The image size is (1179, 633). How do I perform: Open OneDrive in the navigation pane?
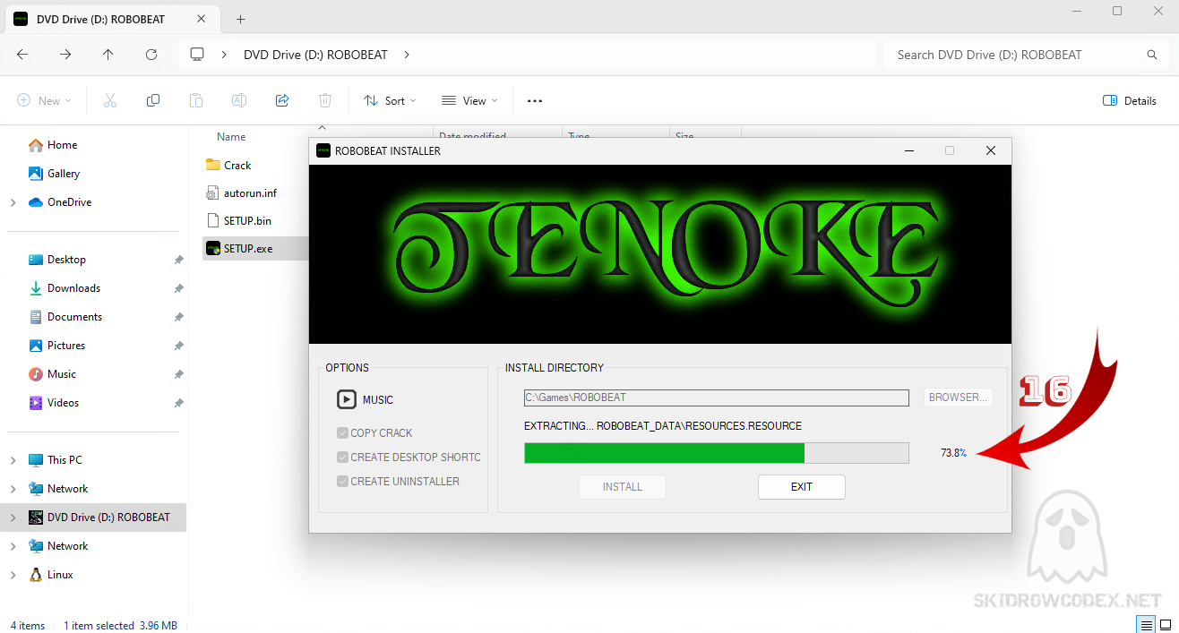[60, 202]
